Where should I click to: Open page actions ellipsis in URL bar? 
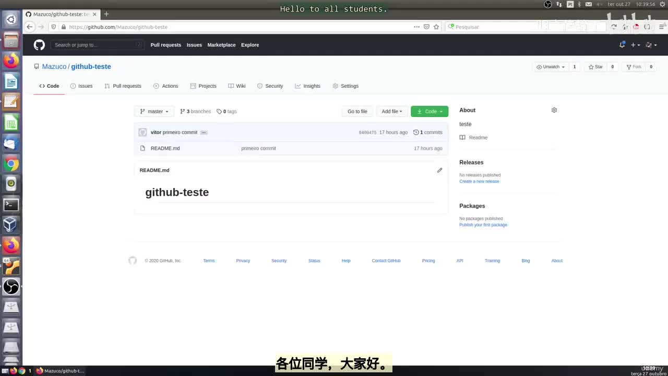click(x=416, y=27)
